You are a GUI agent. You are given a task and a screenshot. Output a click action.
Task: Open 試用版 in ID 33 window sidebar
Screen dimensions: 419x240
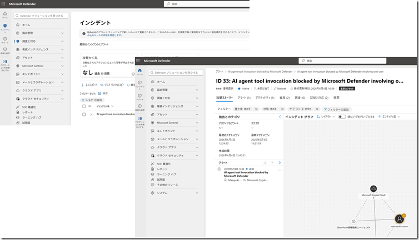161,180
